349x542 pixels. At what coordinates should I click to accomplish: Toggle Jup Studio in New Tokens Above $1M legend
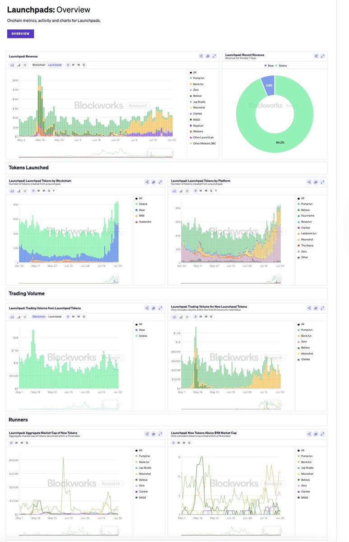coord(306,468)
